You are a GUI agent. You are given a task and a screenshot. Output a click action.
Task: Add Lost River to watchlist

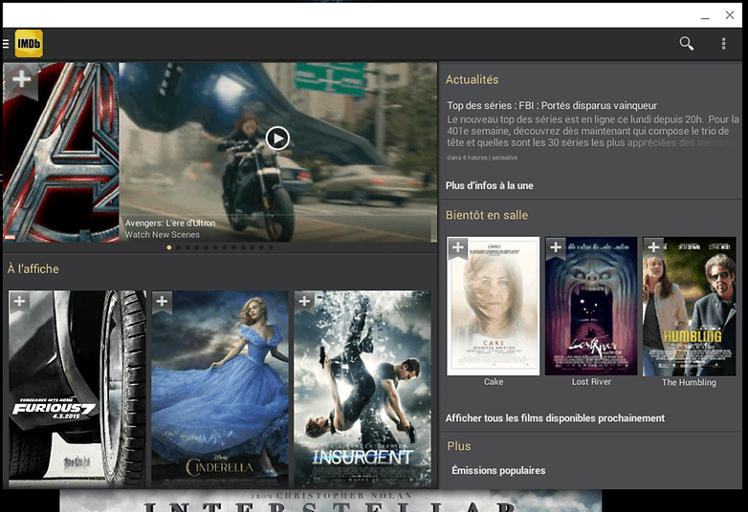point(556,247)
